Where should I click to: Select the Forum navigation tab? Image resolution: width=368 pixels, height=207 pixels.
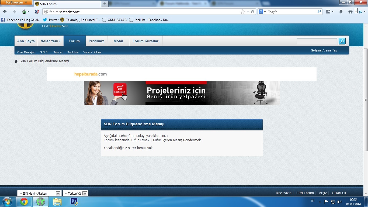(74, 41)
